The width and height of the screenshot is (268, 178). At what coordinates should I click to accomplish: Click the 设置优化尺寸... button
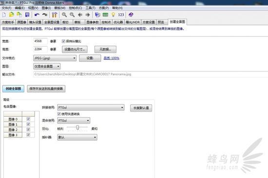coord(75,49)
